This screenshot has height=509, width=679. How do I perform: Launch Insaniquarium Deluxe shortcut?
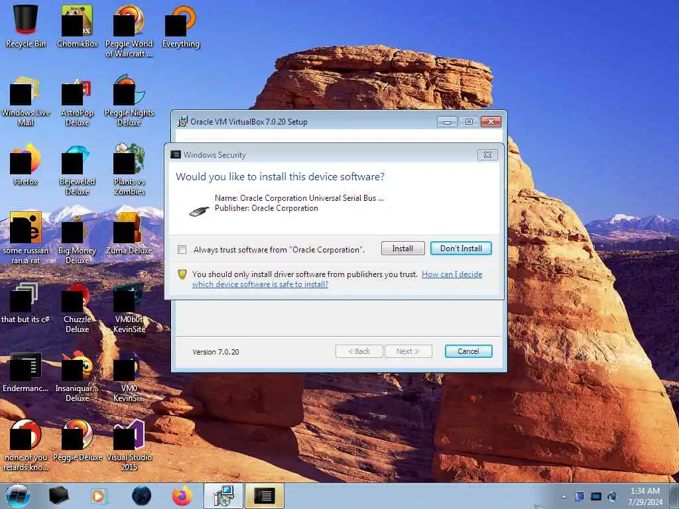(77, 376)
